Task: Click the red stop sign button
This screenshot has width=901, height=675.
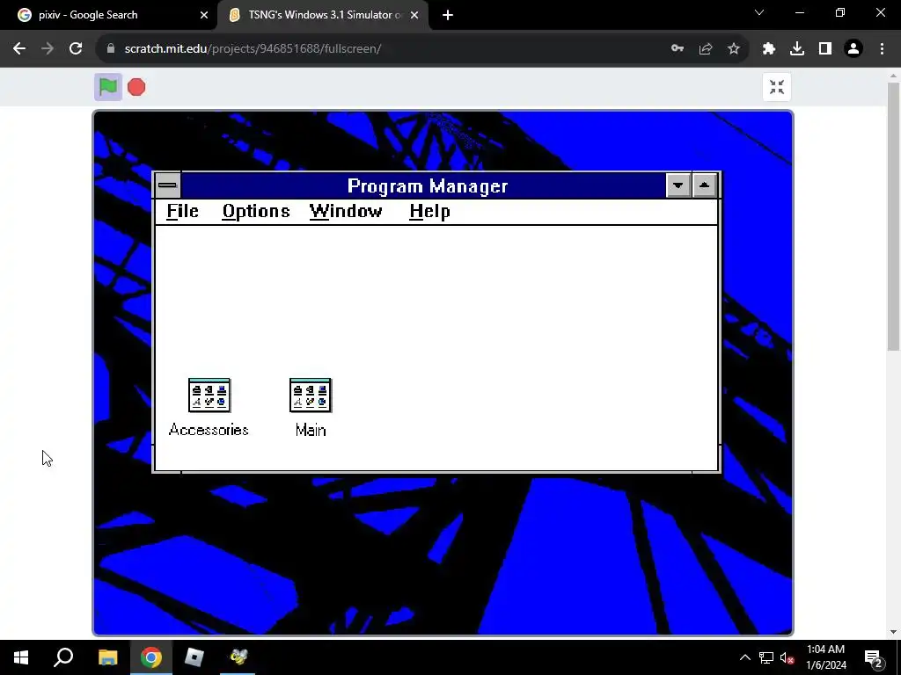Action: tap(136, 87)
